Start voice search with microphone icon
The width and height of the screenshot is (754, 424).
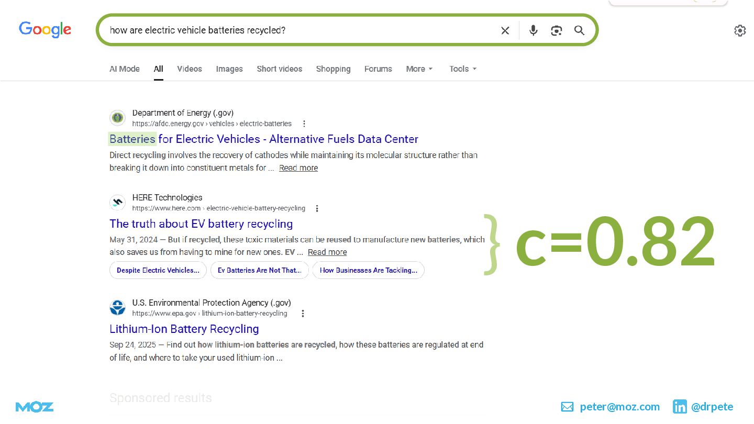(x=533, y=30)
